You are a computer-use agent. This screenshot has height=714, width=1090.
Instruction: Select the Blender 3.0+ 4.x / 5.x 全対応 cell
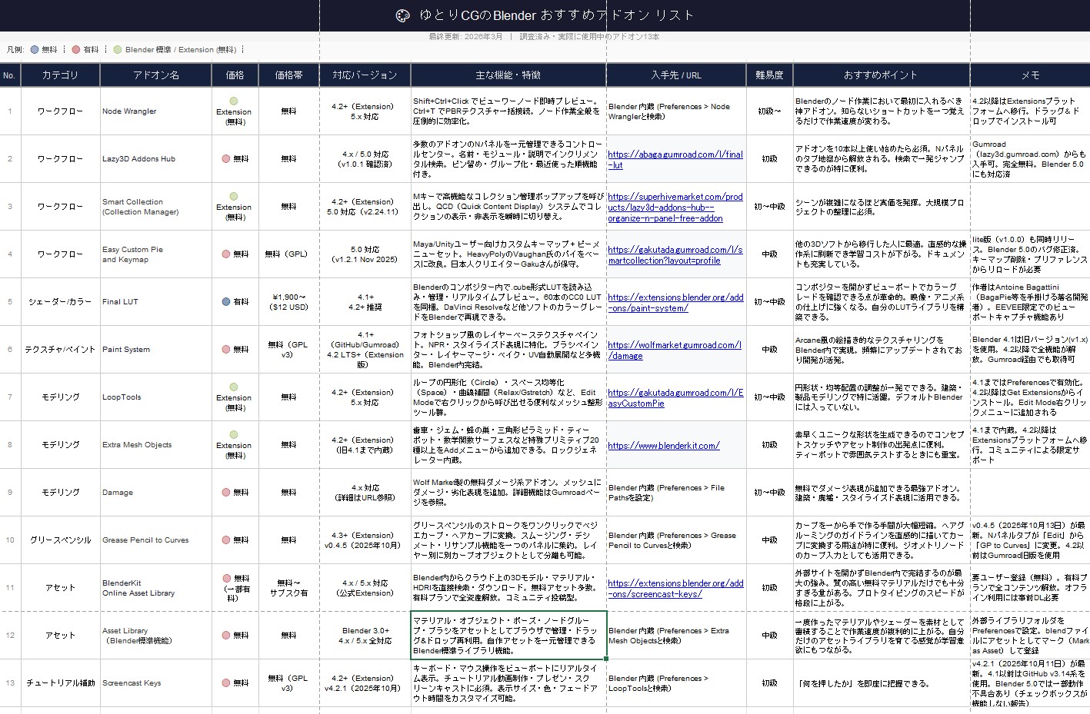(x=365, y=636)
